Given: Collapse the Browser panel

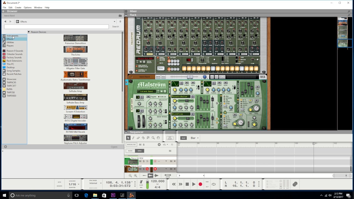Looking at the screenshot, I should point(4,11).
